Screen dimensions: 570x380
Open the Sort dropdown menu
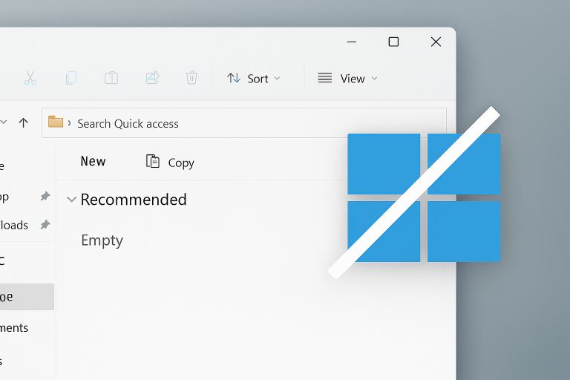[254, 79]
